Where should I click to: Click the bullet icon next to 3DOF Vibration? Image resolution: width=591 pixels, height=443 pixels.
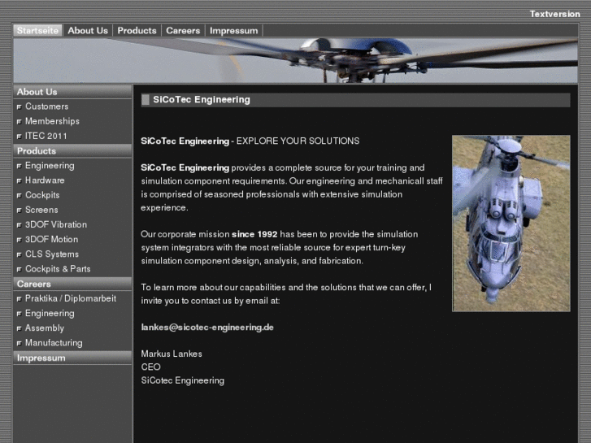20,225
